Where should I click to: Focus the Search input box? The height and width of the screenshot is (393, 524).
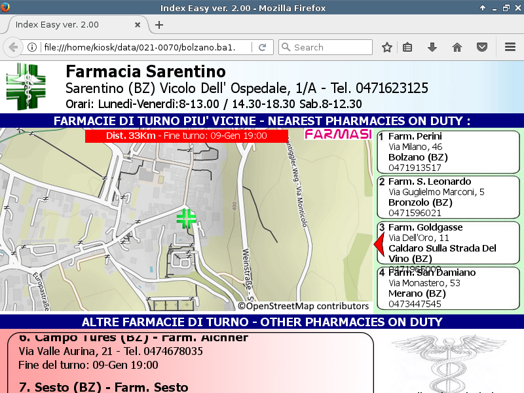coord(331,47)
